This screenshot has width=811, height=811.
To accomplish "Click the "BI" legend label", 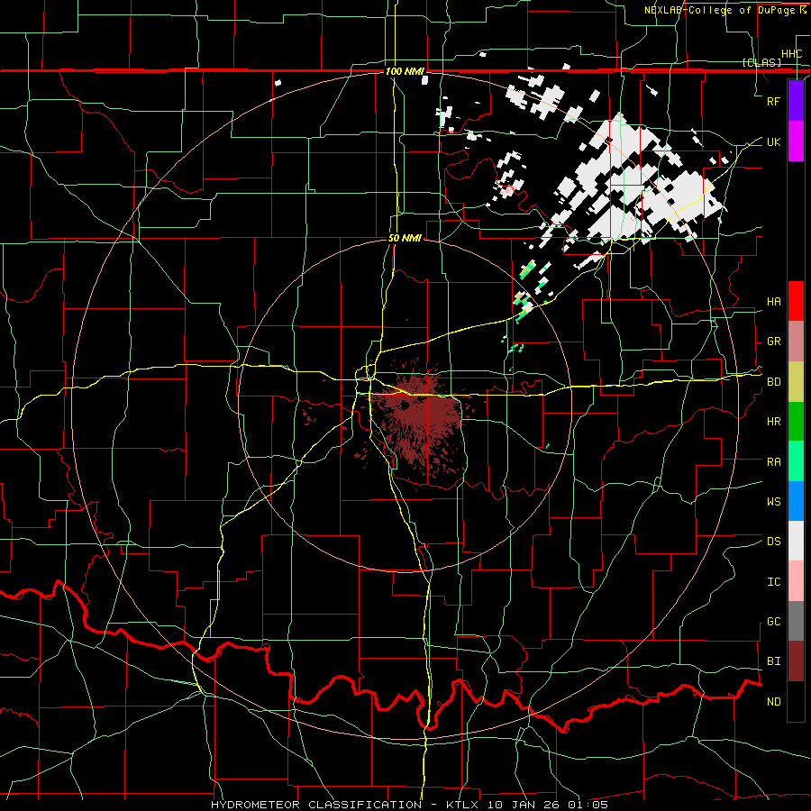I will 773,661.
